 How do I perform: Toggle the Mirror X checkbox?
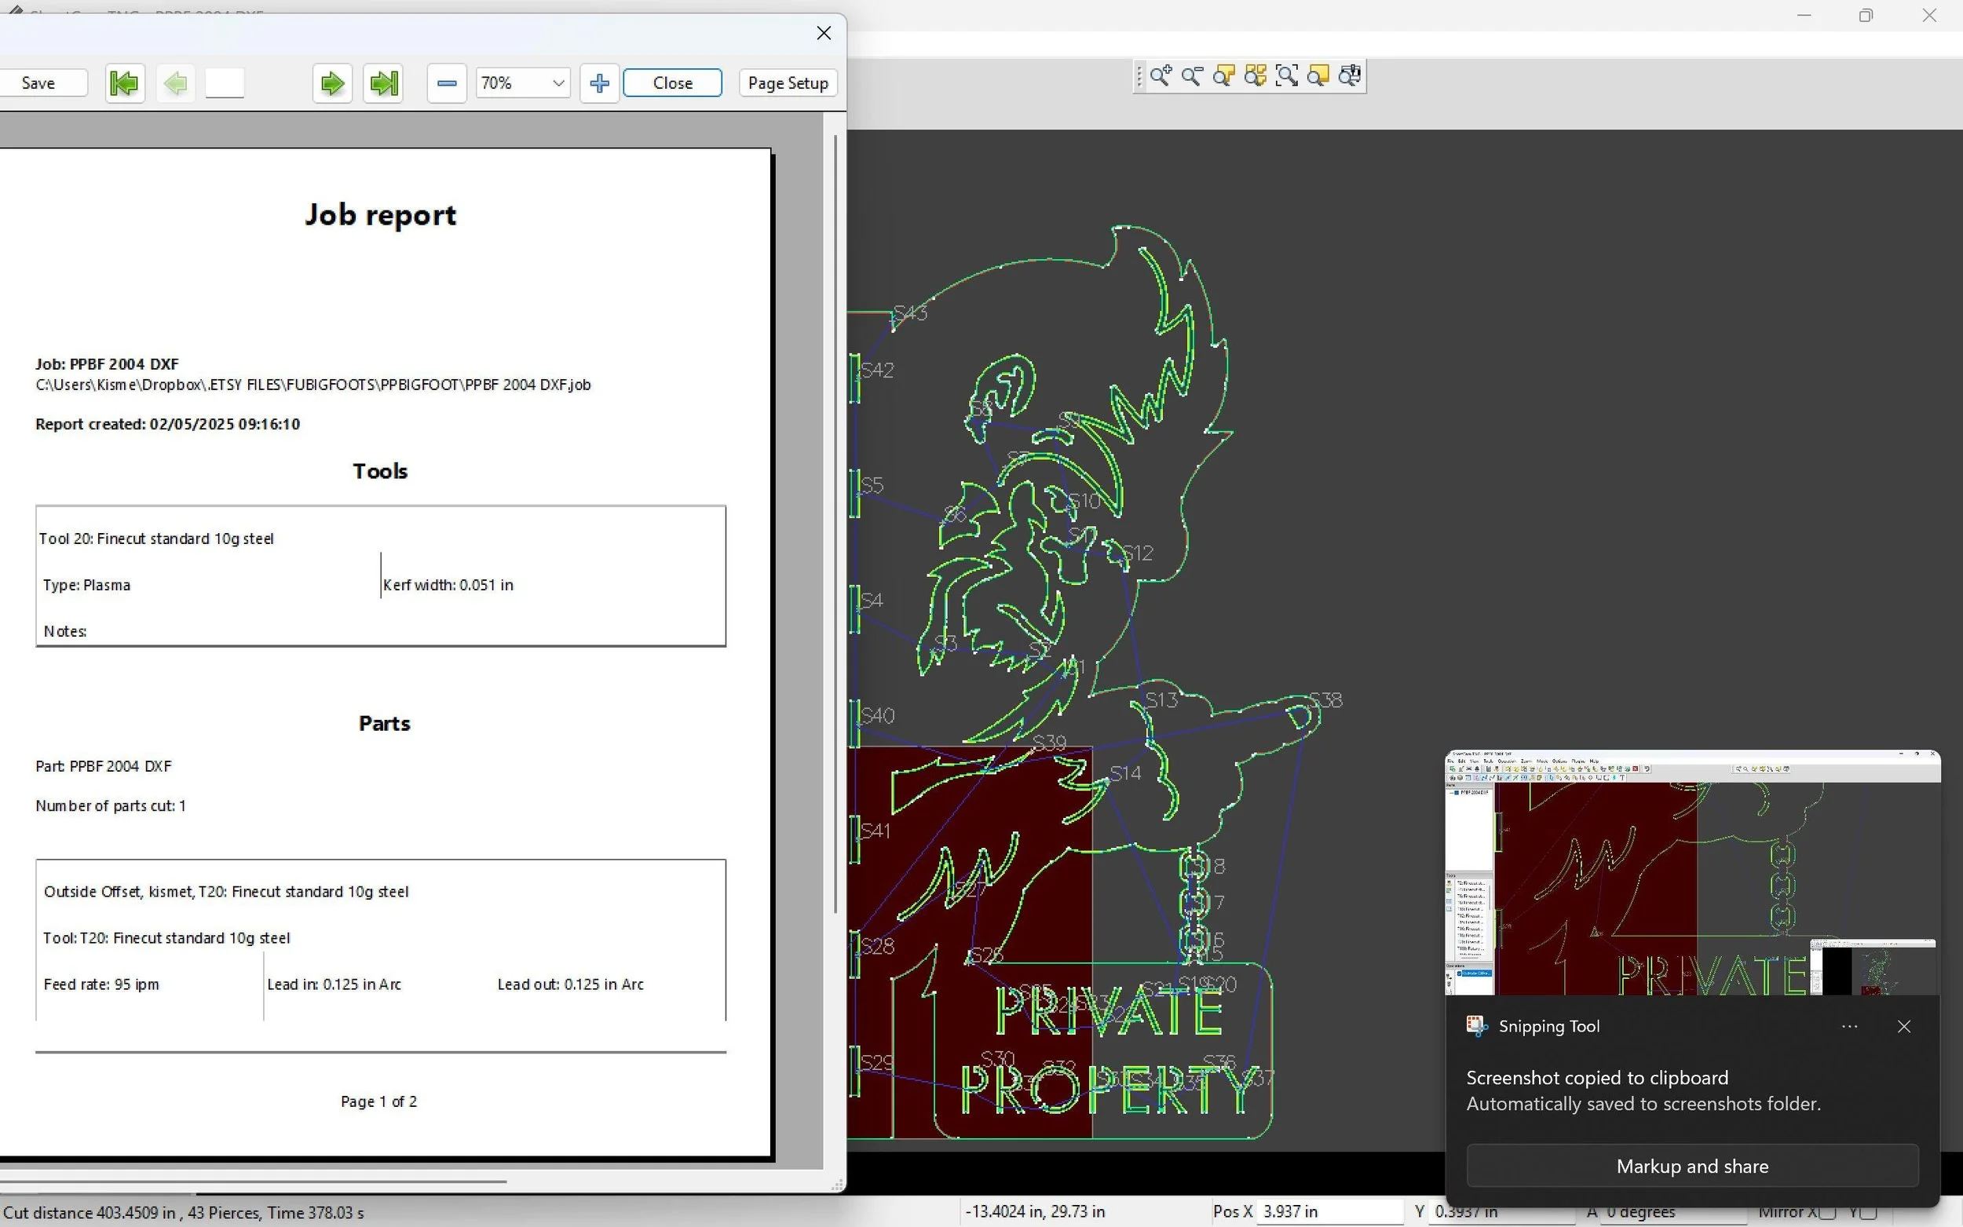coord(1826,1212)
